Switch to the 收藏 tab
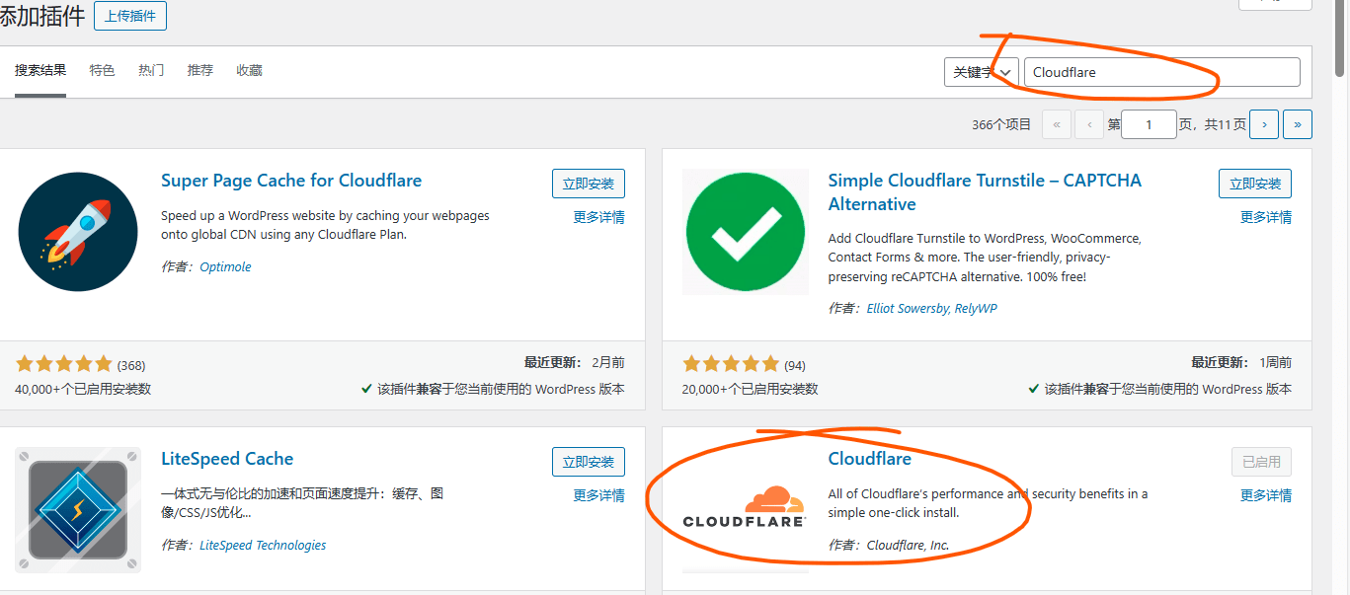Image resolution: width=1350 pixels, height=595 pixels. tap(250, 70)
